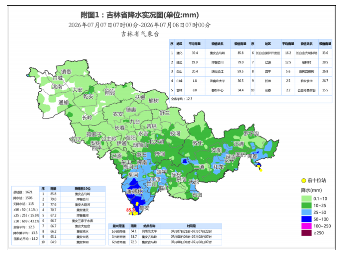Click the 国家站平均：14.2 statistic

pos(25,239)
